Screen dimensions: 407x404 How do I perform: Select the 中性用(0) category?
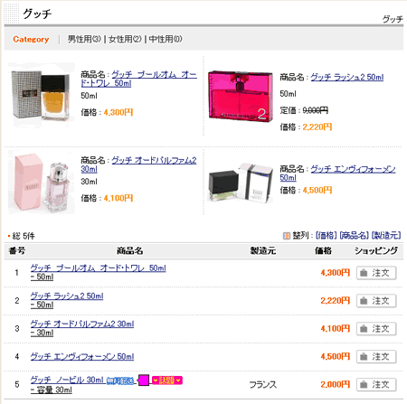coord(166,39)
